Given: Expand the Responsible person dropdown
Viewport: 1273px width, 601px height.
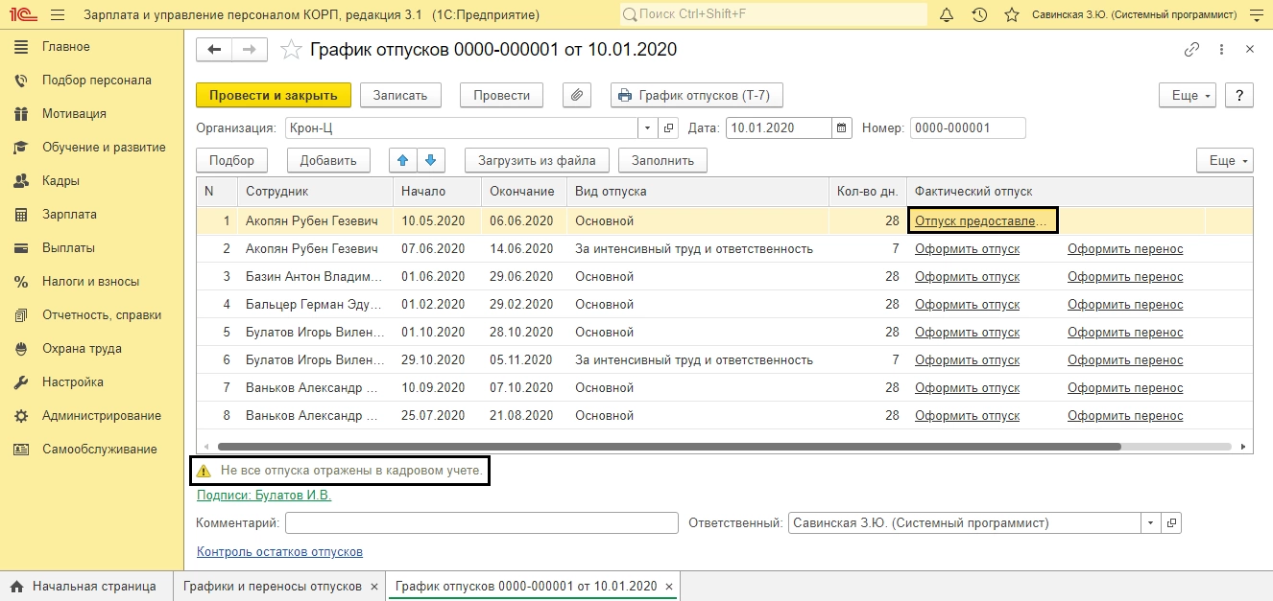Looking at the screenshot, I should tap(1150, 523).
